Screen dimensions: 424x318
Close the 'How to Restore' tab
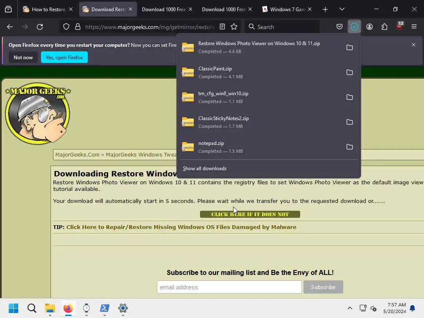[71, 9]
